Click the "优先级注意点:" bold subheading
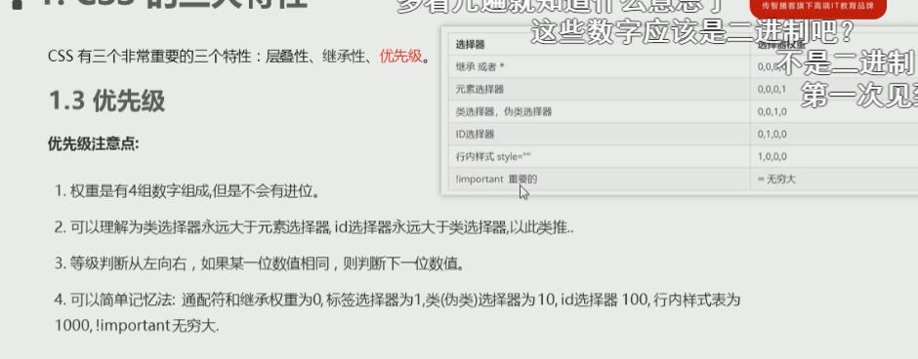The height and width of the screenshot is (359, 918). click(94, 143)
